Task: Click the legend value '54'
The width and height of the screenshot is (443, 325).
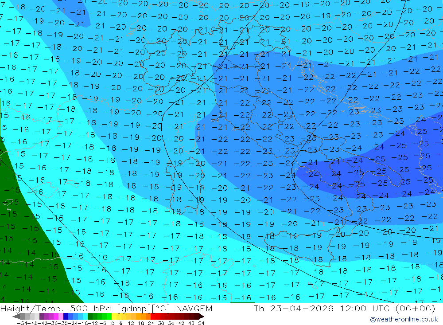Action: tap(201, 323)
